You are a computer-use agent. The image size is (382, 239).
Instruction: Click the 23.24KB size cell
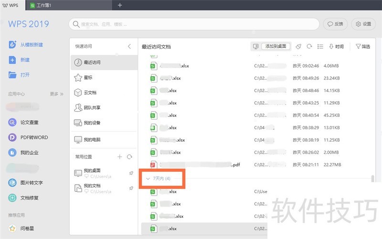(x=331, y=78)
